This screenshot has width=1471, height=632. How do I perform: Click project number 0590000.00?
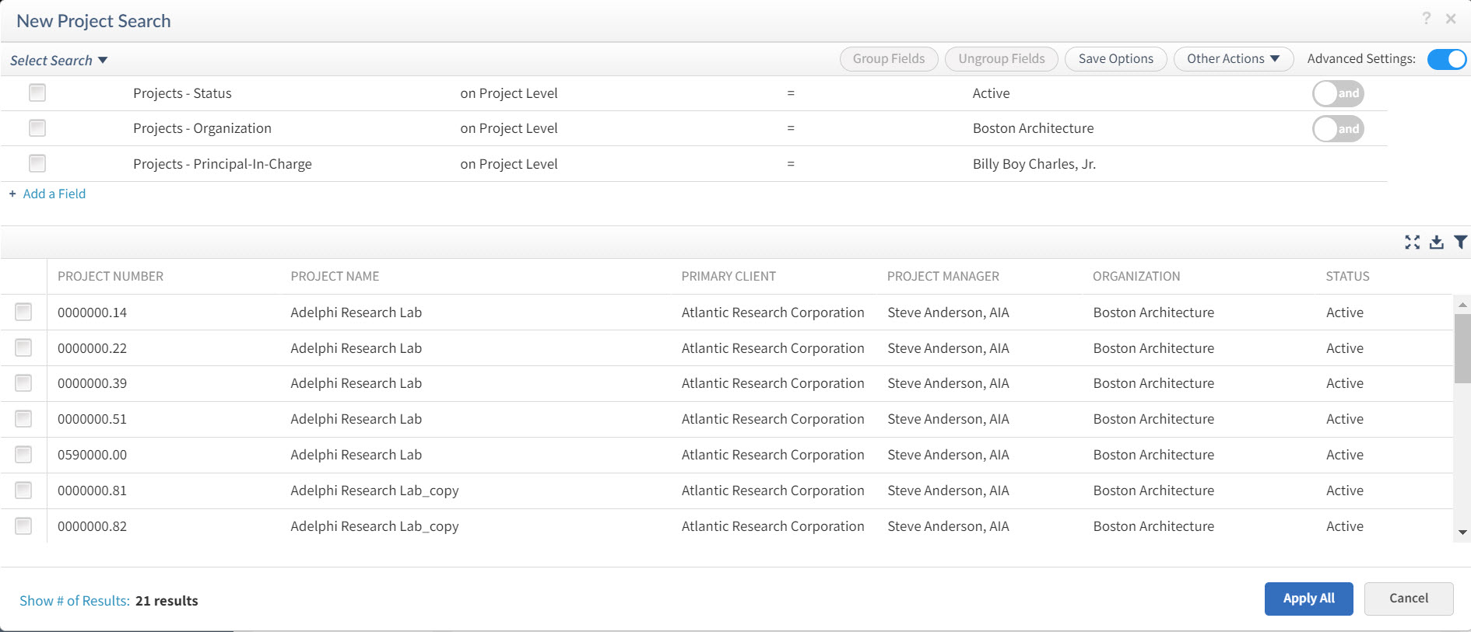pos(92,455)
